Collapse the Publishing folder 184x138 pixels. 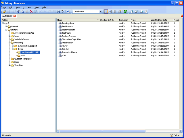point(9,43)
